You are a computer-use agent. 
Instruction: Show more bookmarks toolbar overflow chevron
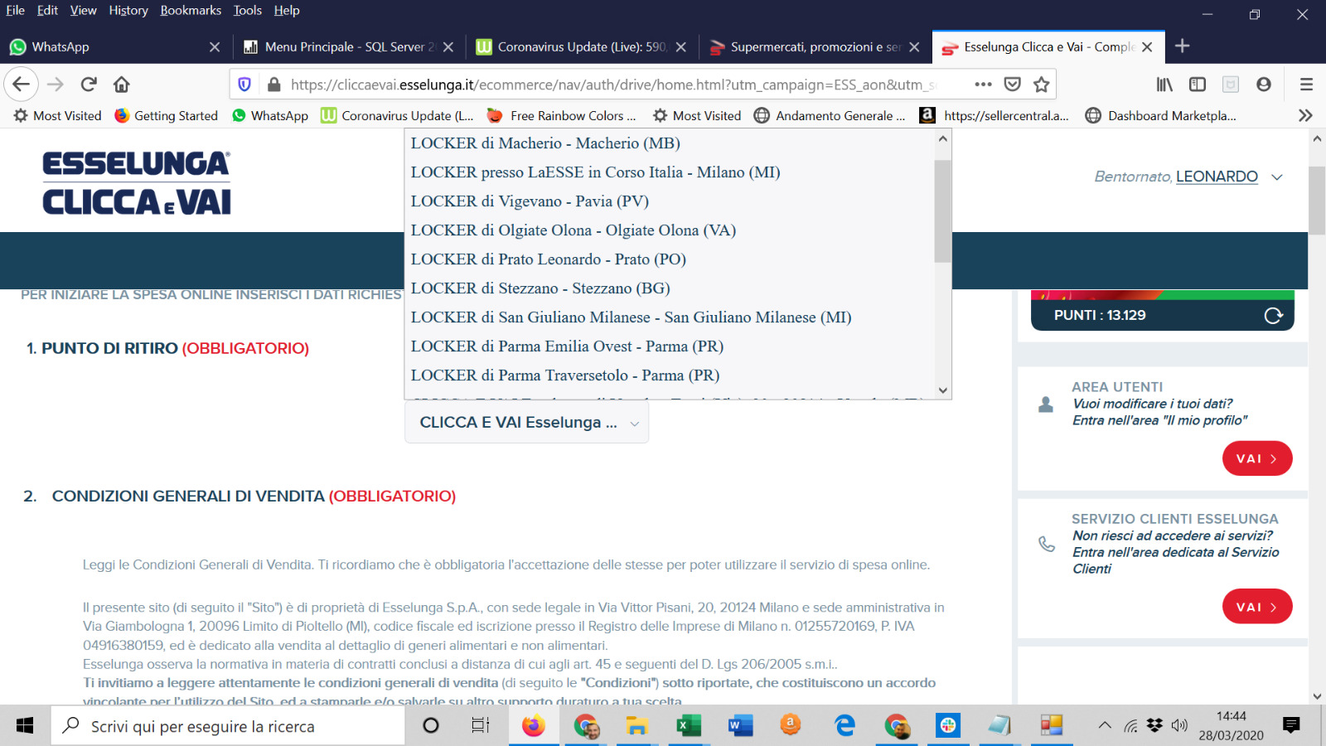pos(1305,115)
